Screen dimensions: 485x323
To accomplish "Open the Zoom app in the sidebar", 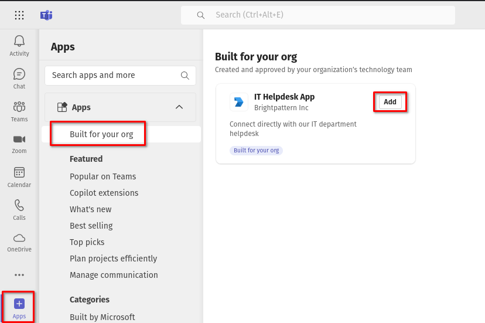I will (x=19, y=144).
